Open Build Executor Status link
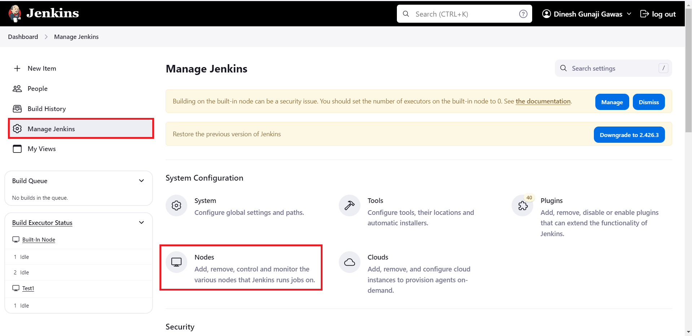Screen dimensions: 692x336 42,223
